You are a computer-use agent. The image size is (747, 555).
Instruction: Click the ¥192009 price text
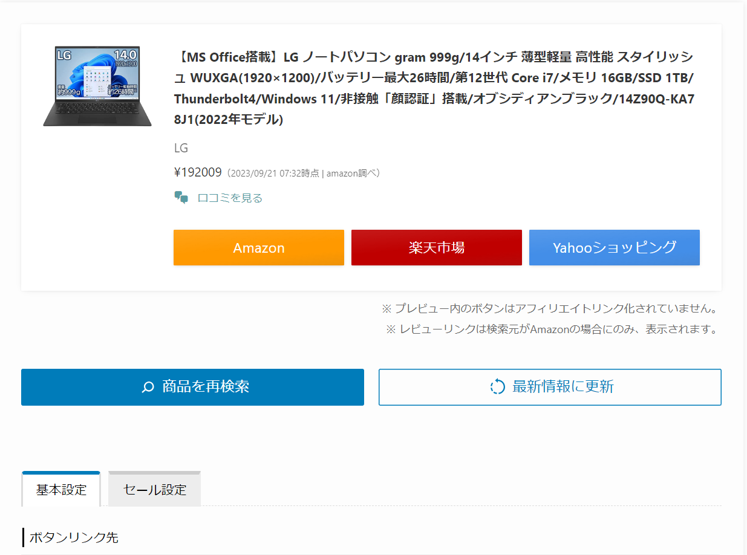tap(197, 172)
